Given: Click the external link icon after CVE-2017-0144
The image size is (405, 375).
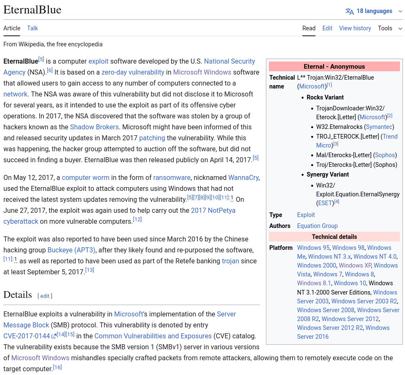Looking at the screenshot, I should click(54, 336).
